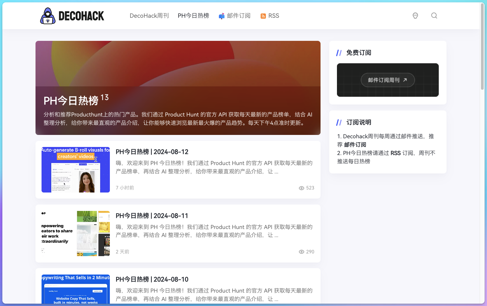
Task: Click the bold RSS link in 订阅说明
Action: [x=396, y=153]
